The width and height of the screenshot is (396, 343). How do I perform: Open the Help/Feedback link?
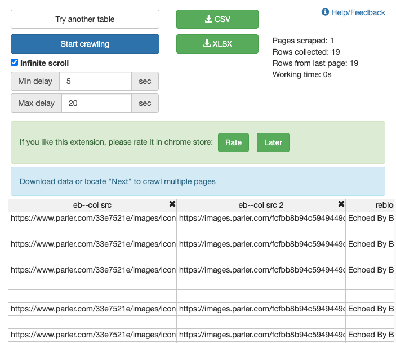(x=358, y=12)
